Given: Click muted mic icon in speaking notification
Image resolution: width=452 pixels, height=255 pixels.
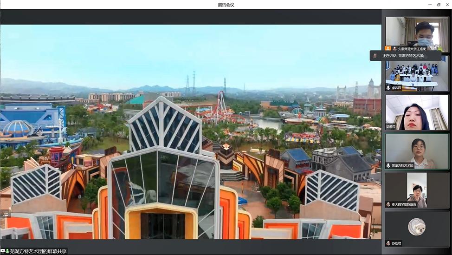Looking at the screenshot, I should coord(375,56).
